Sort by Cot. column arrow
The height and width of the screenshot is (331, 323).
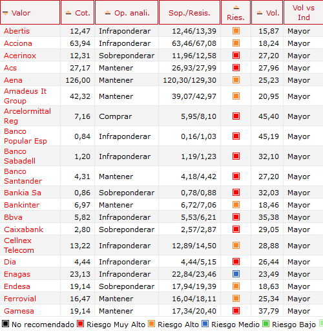68,13
